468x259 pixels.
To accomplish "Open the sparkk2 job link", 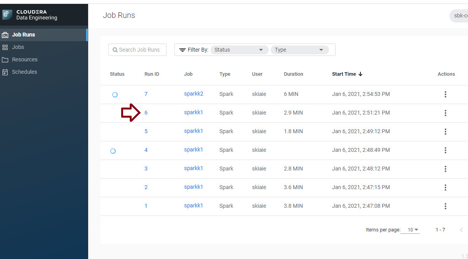I will [x=193, y=94].
